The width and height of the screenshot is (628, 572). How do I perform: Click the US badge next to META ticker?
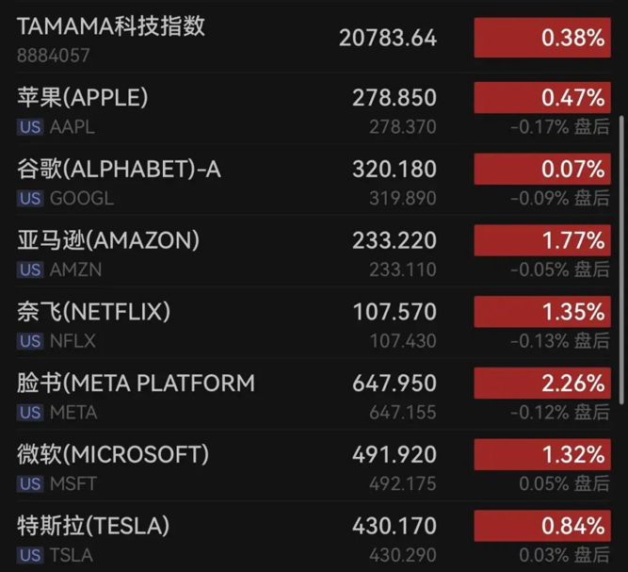29,413
